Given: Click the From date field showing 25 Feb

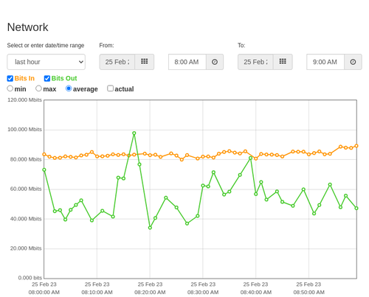Looking at the screenshot, I should (x=117, y=62).
